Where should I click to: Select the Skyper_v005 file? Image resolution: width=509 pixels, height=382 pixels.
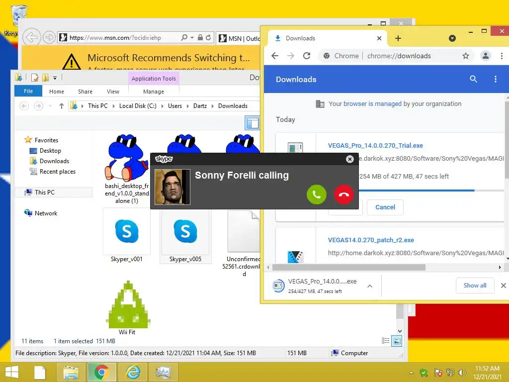pos(185,235)
